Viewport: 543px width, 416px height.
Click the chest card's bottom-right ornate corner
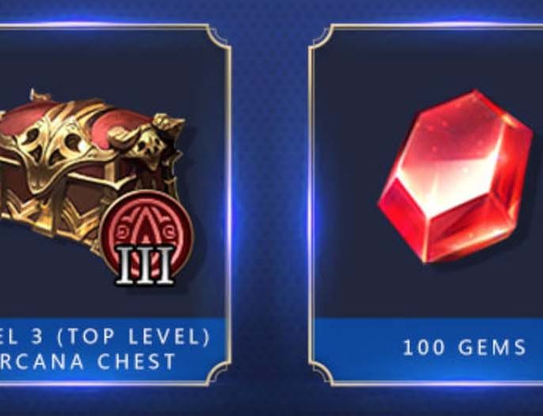point(218,373)
